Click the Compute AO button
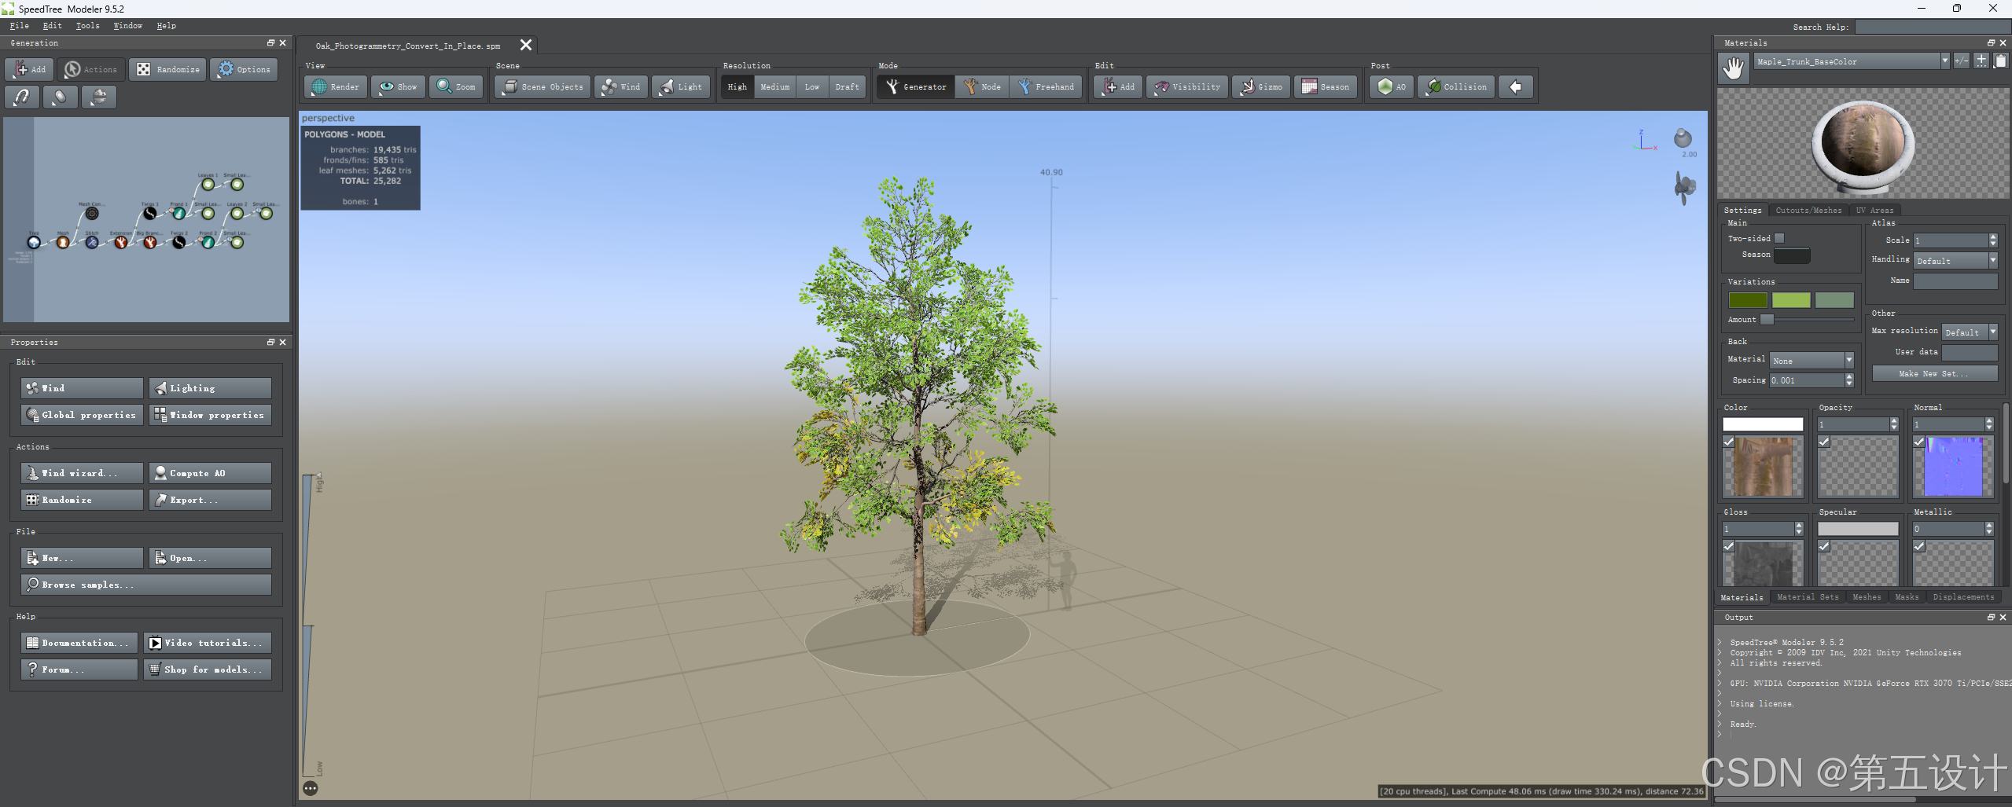The width and height of the screenshot is (2012, 807). (x=210, y=472)
